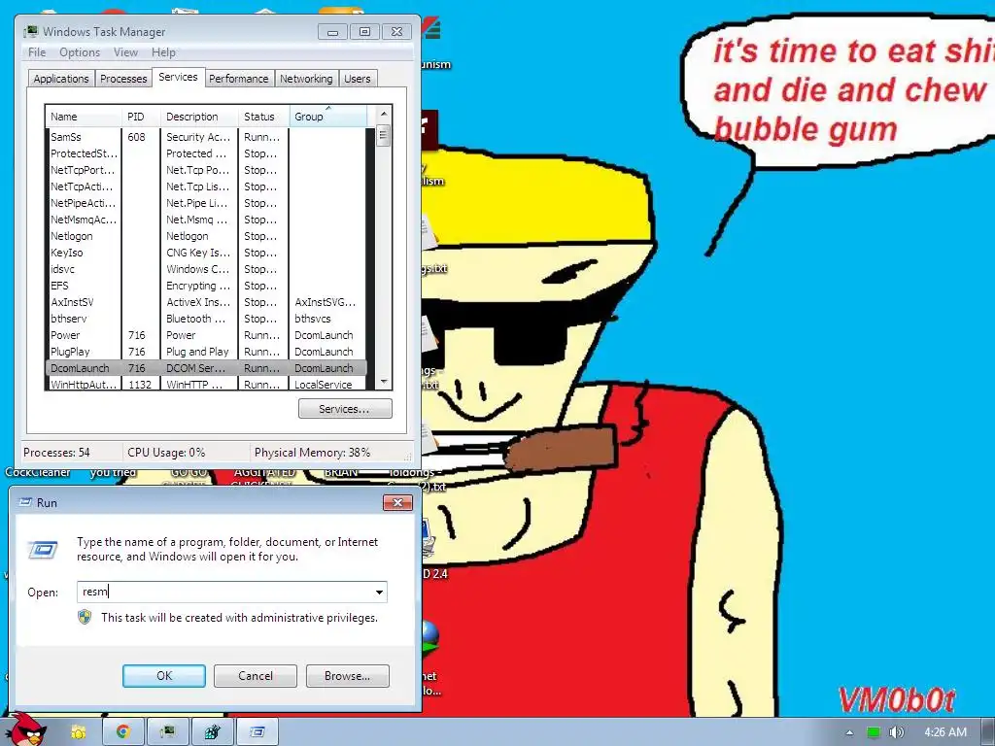Select the NetTcpActi... service
This screenshot has height=746, width=995.
click(x=82, y=186)
